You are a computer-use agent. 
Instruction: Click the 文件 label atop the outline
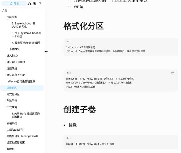tap(5, 11)
